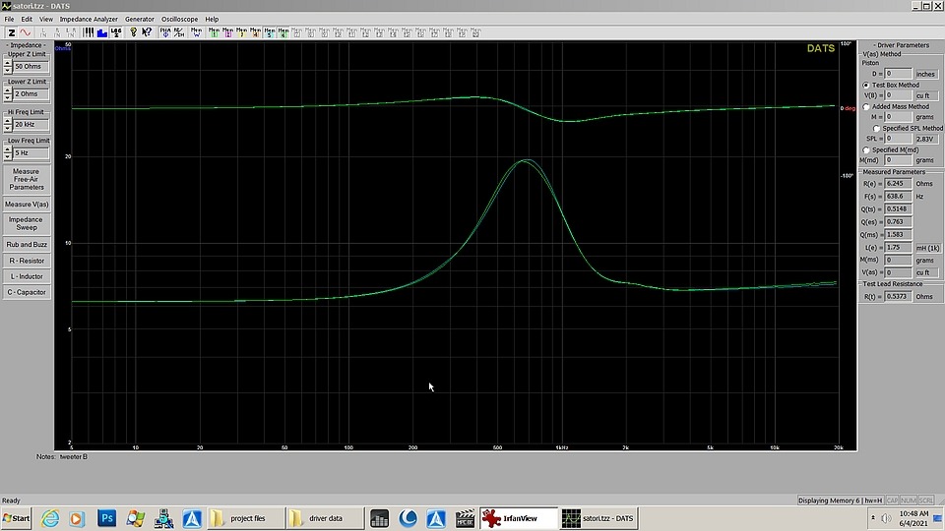Select the Mem W working memory icon
This screenshot has width=945, height=531.
coord(197,32)
